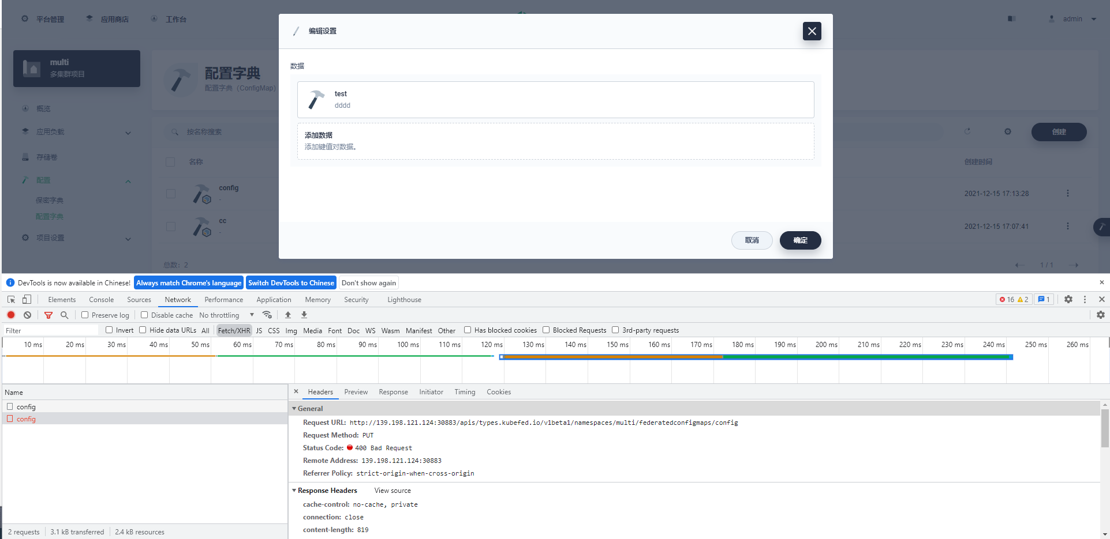Toggle Hide data URLs checkbox
Image resolution: width=1110 pixels, height=539 pixels.
[143, 330]
